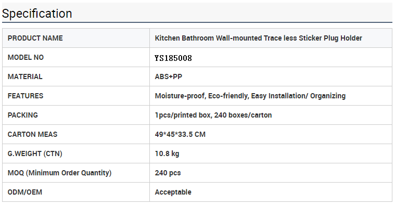Viewport: 395px width, 205px height.
Task: Click the Acceptable value text
Action: [173, 192]
